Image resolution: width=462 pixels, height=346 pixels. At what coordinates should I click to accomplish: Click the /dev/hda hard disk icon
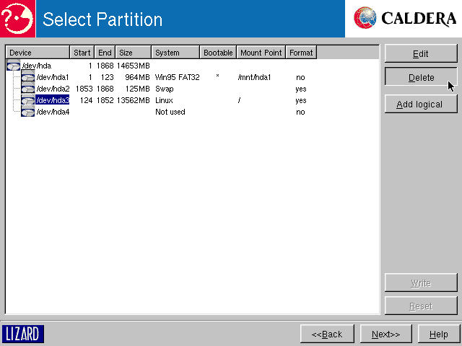13,66
